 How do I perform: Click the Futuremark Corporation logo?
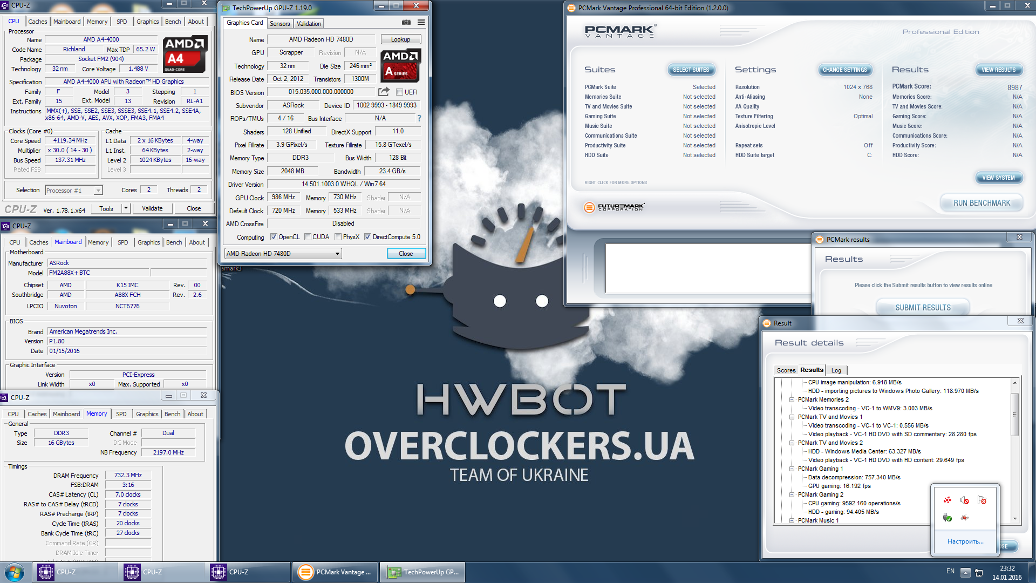pos(615,207)
